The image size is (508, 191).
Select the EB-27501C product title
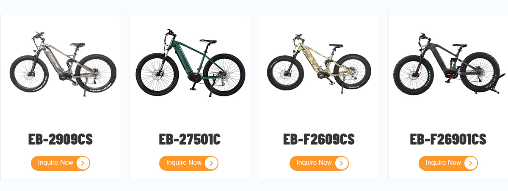pos(190,139)
